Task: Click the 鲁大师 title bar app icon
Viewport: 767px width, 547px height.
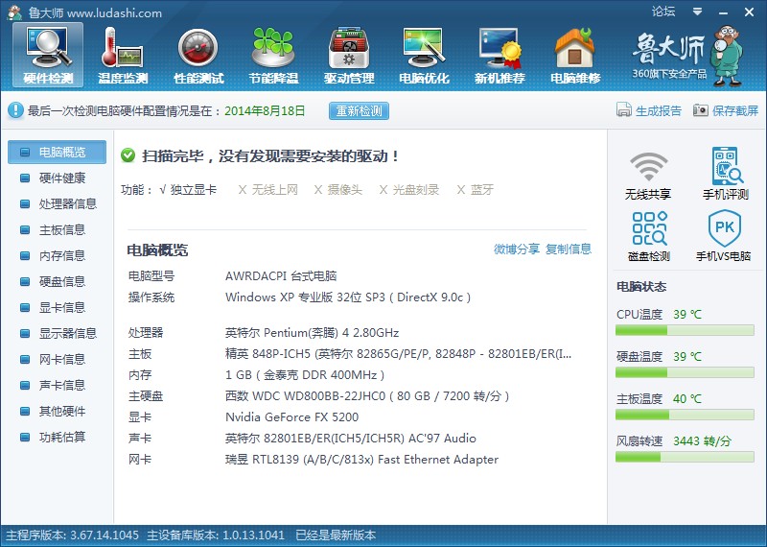Action: 14,12
